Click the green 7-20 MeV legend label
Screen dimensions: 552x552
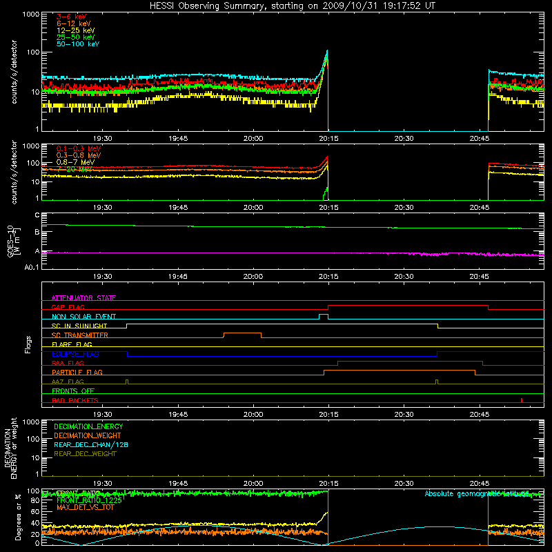(75, 169)
